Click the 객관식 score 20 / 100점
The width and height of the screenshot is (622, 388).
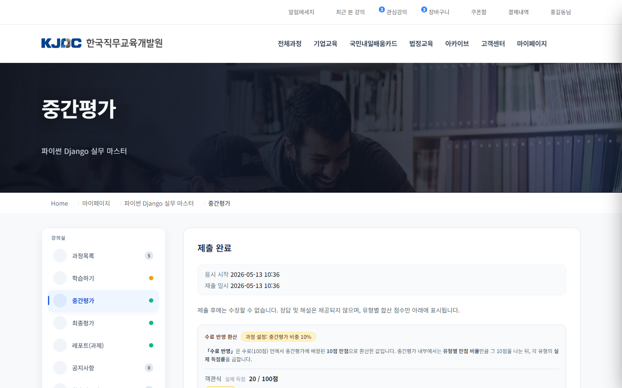(x=263, y=379)
